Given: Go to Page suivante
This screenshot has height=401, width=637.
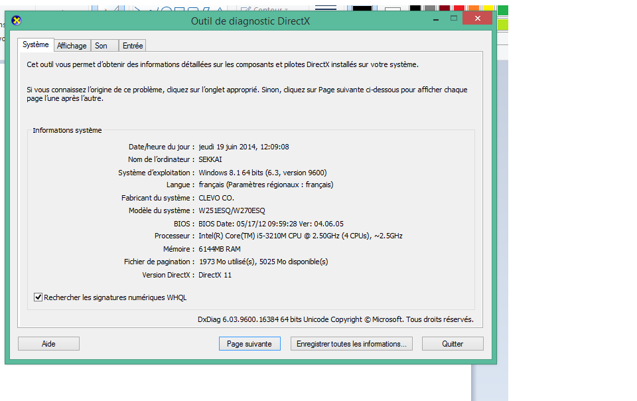Looking at the screenshot, I should pos(249,344).
